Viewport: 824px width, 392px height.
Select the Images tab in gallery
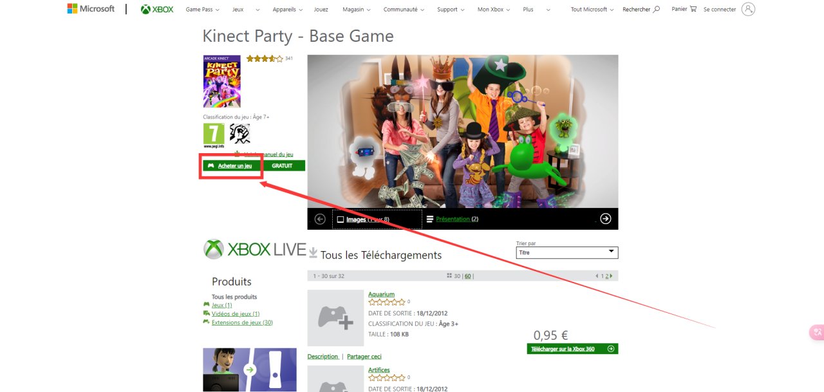click(x=377, y=219)
